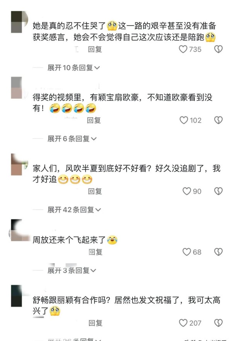Screen dimensions: 232x341
Task: Reply to the 风吹半夏 comment
Action: (x=95, y=191)
